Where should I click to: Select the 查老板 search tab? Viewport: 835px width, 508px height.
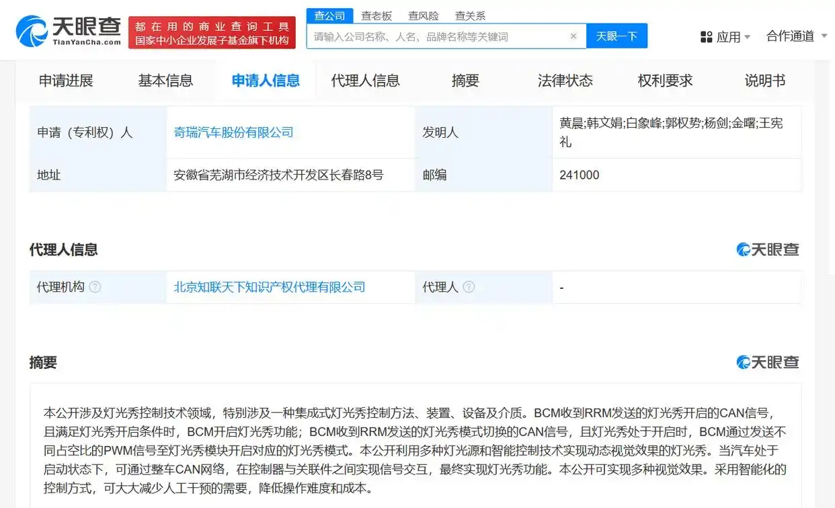(x=376, y=15)
